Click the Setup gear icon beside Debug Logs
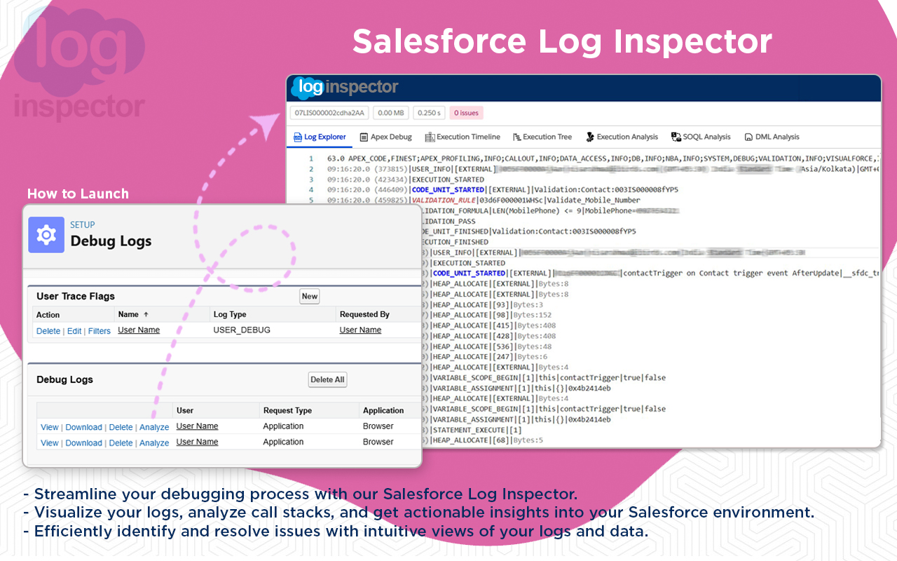The height and width of the screenshot is (561, 897). pos(46,235)
